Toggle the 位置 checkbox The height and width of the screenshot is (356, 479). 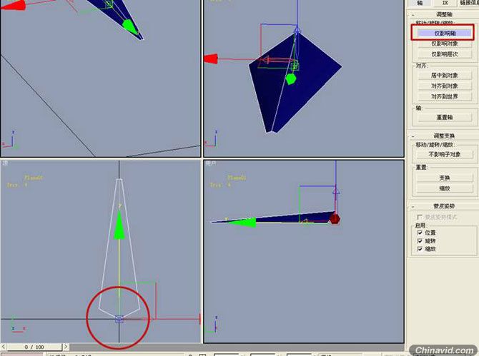click(x=420, y=233)
